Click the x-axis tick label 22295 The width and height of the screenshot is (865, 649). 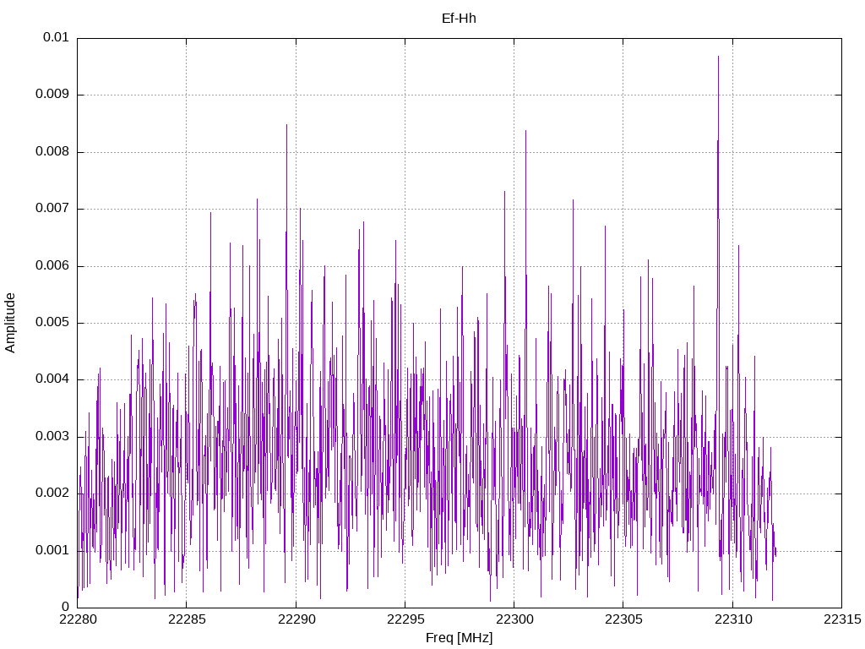coord(405,619)
